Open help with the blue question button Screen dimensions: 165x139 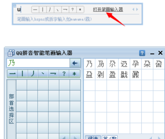142,53
